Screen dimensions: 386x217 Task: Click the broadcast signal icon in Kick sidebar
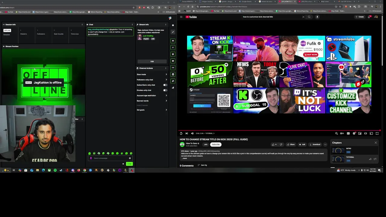[173, 68]
